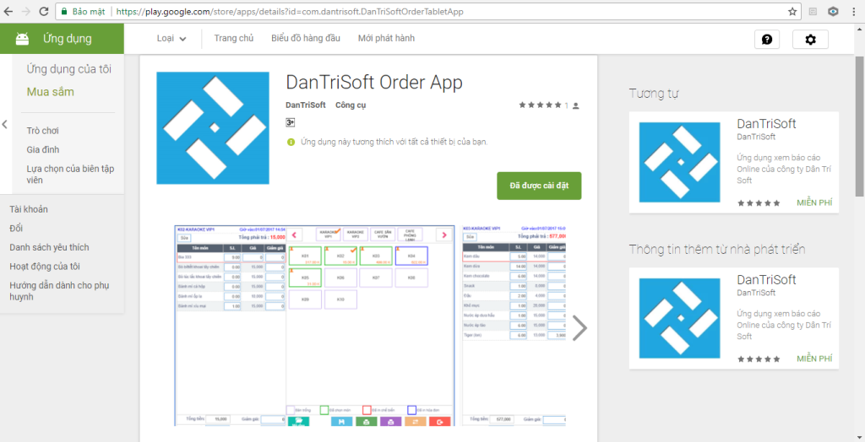Click the page vertical scrollbar
The image size is (865, 442).
[859, 126]
